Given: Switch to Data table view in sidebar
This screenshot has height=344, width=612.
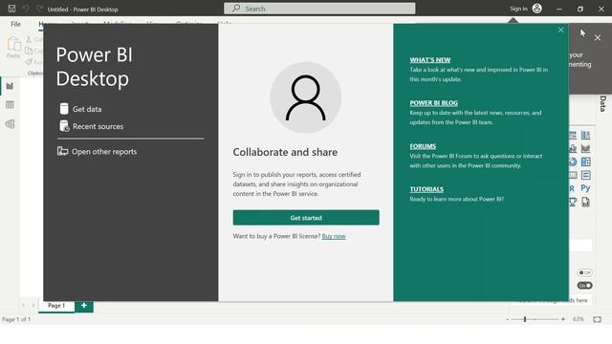Looking at the screenshot, I should point(10,104).
